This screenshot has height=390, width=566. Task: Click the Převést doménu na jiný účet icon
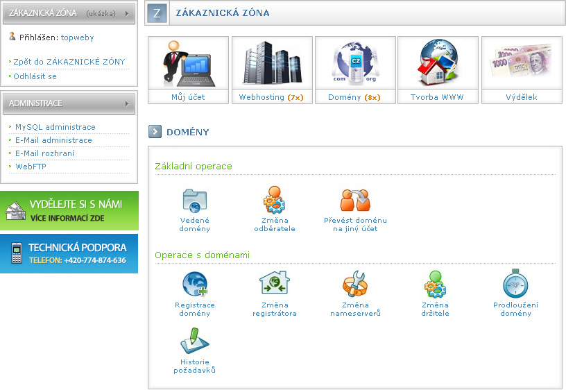click(x=355, y=200)
